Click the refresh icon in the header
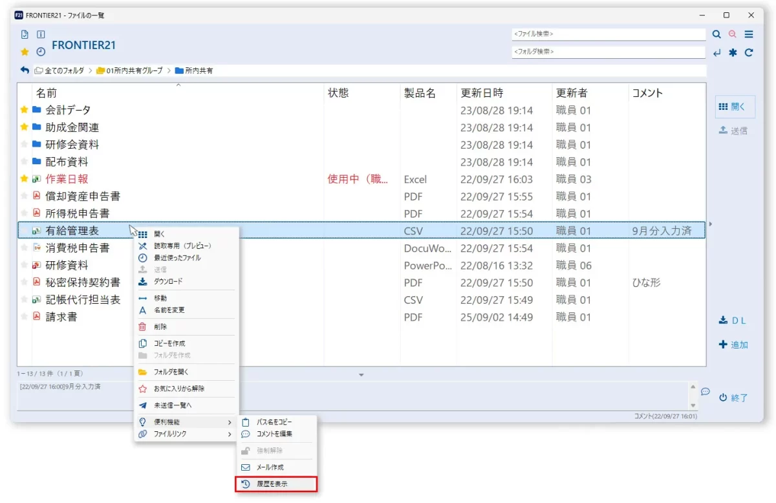776x503 pixels. click(x=749, y=52)
